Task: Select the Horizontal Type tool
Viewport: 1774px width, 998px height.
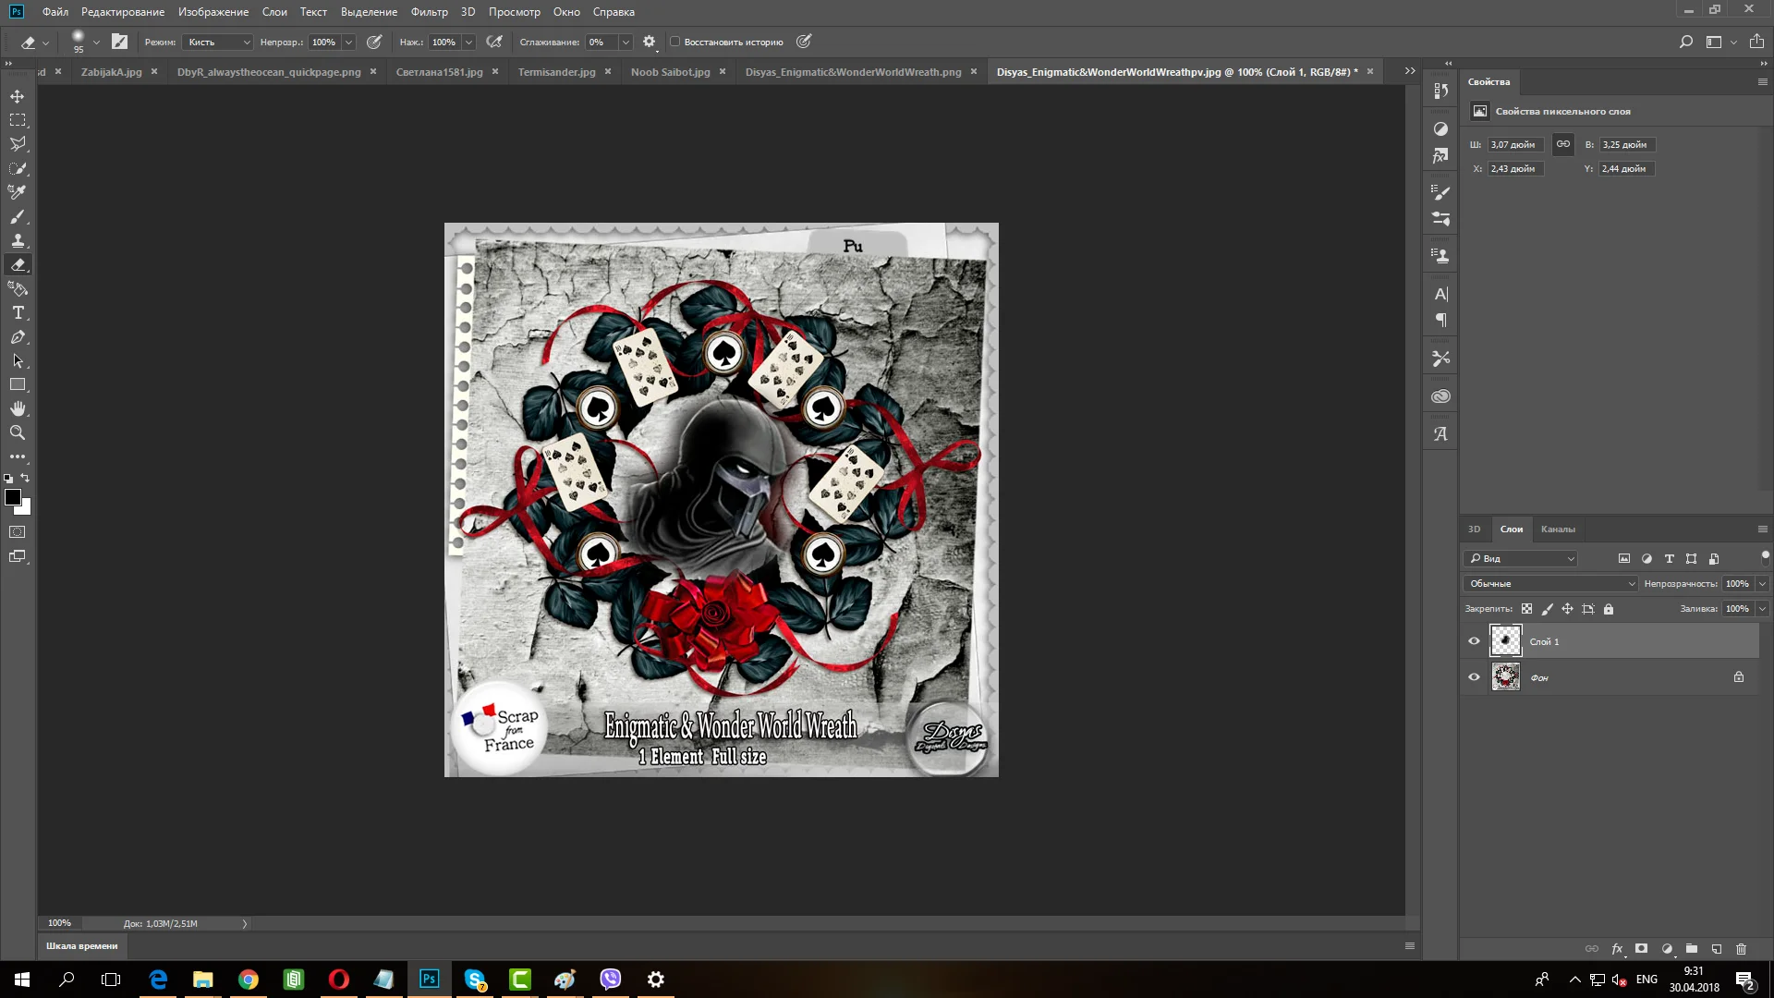Action: click(18, 313)
